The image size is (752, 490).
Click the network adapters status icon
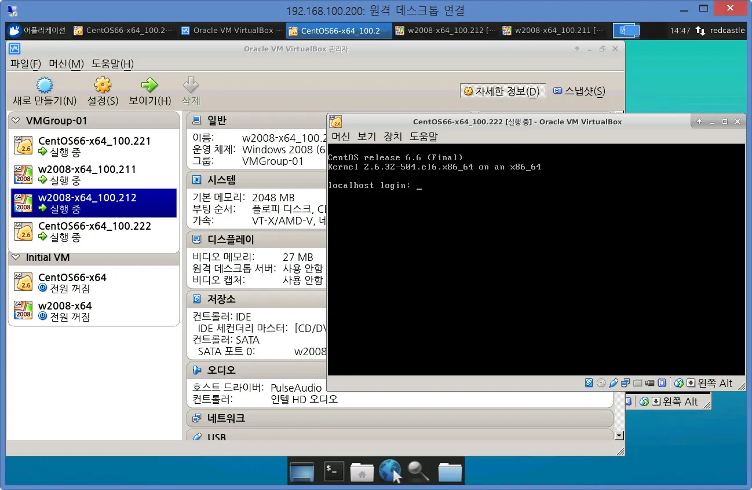point(625,383)
